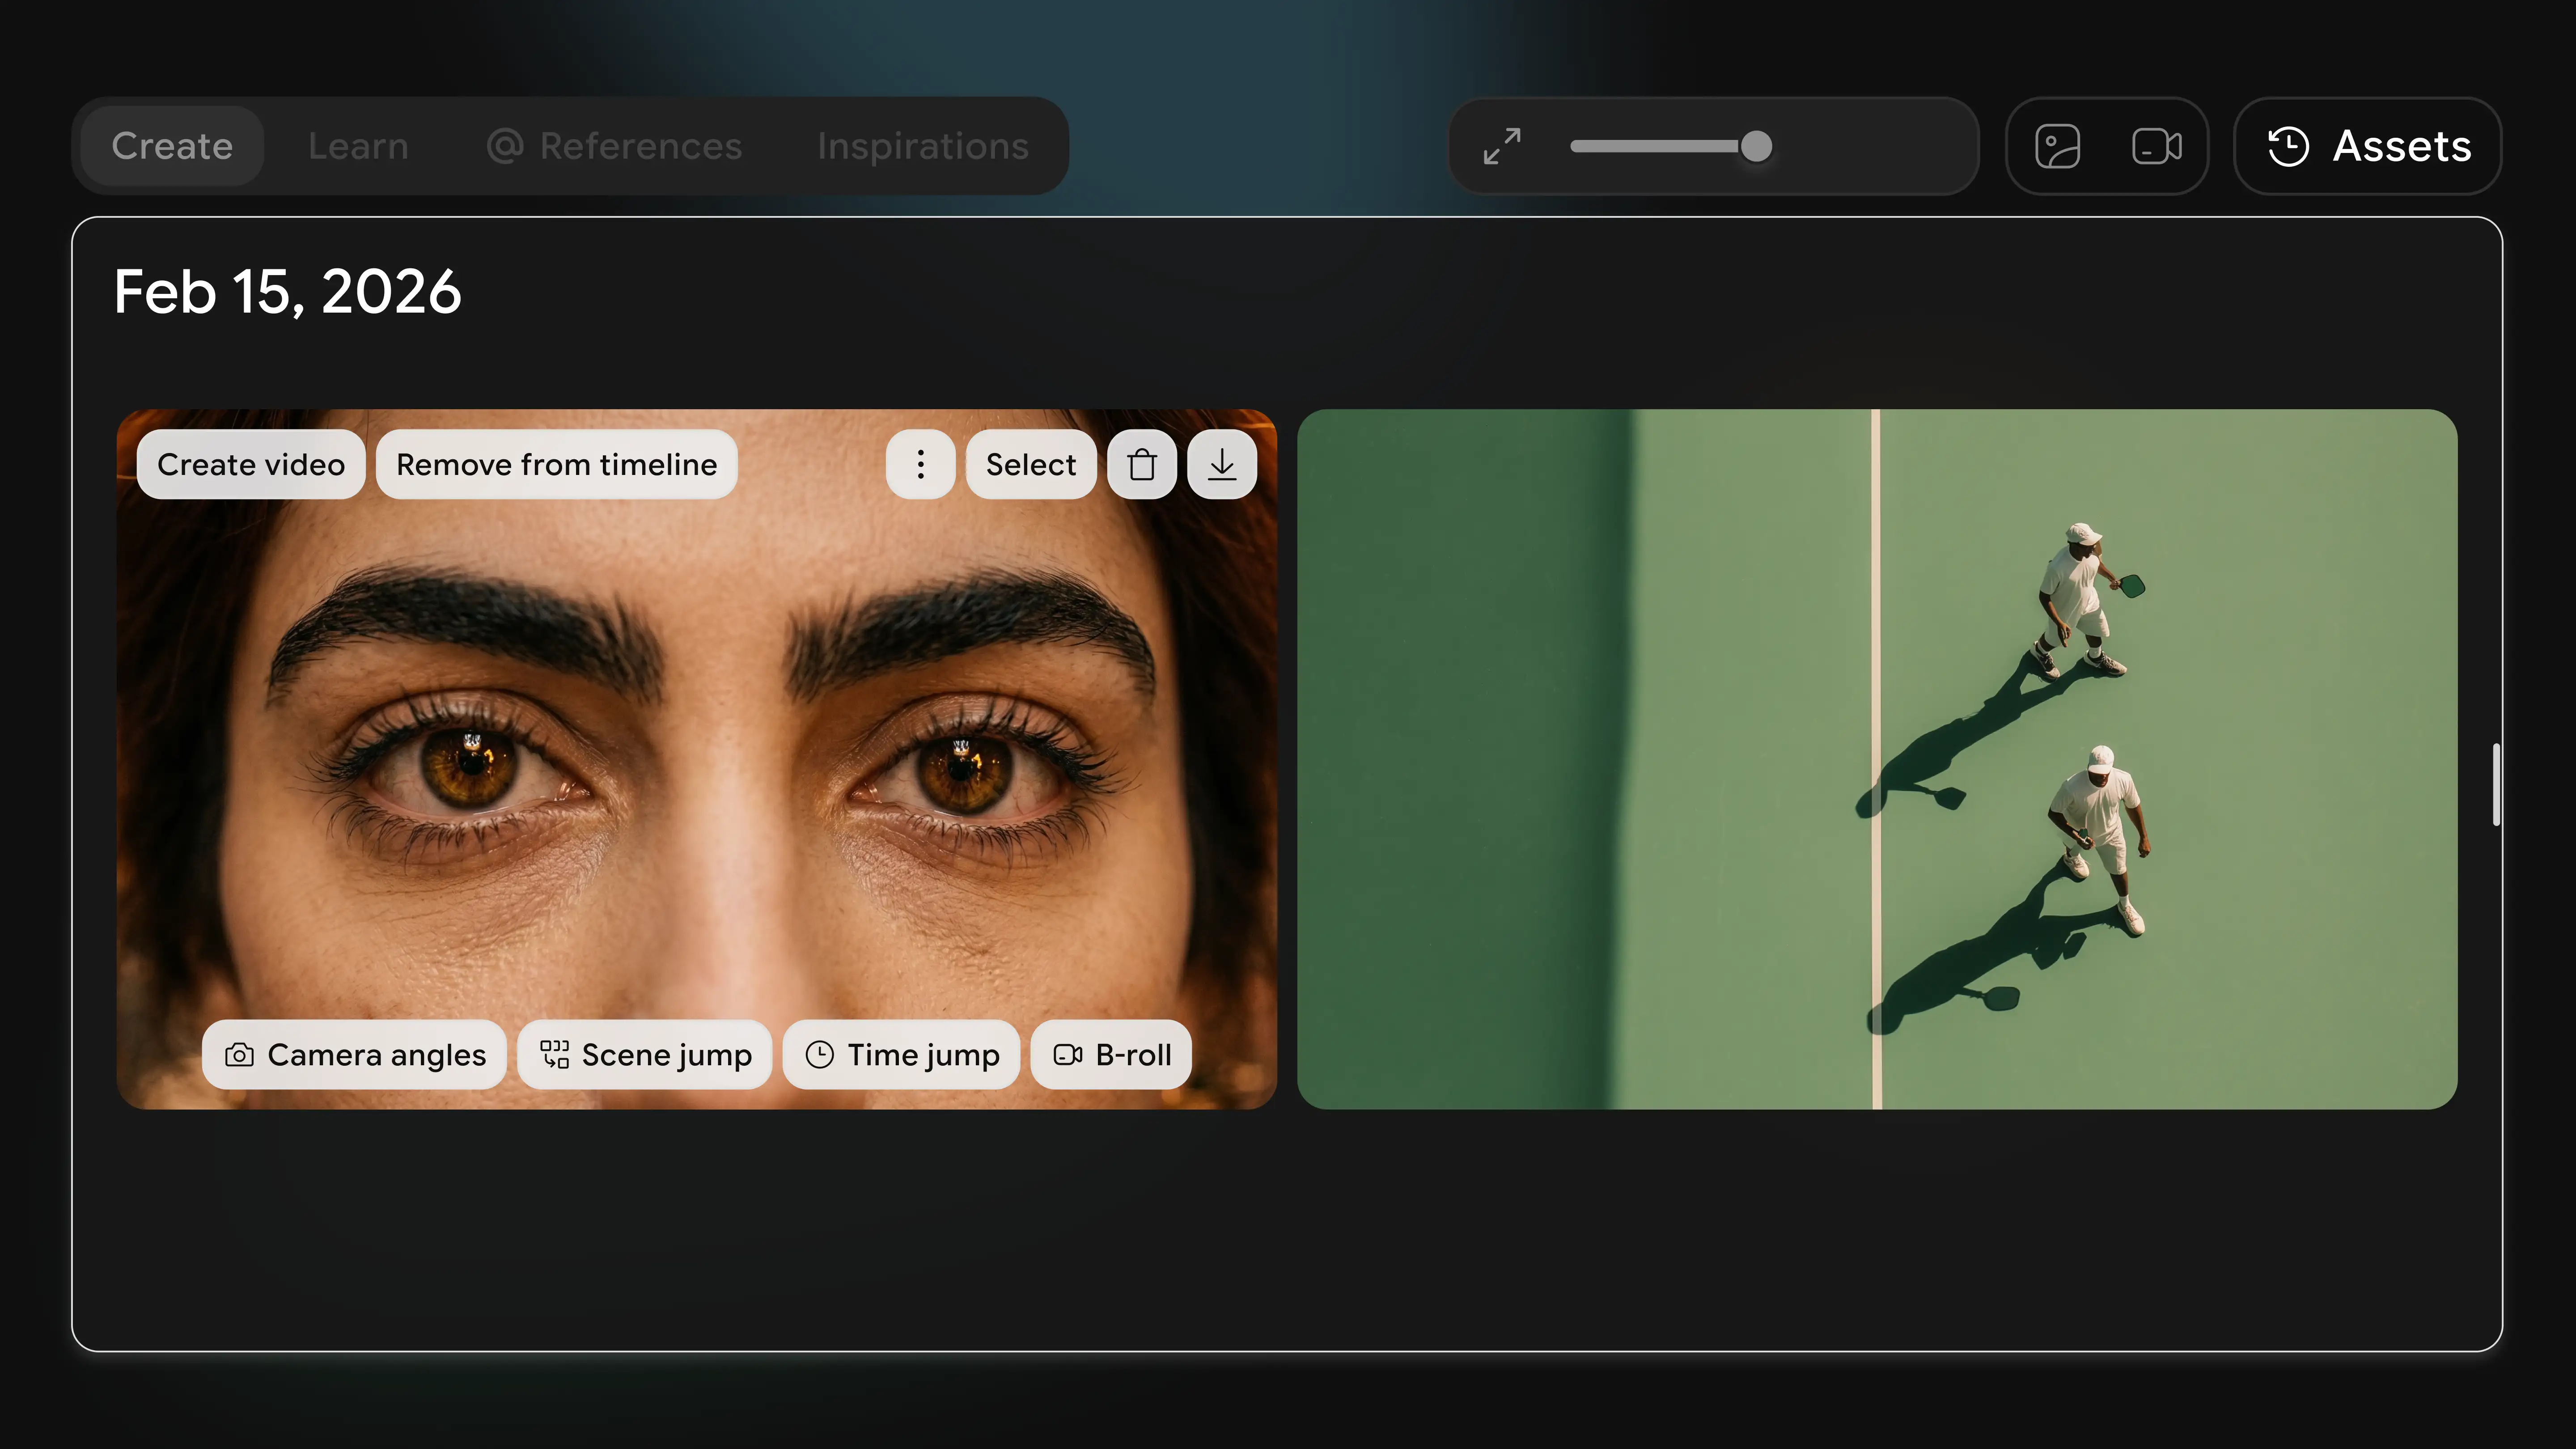Click Create video on the eyes image
The width and height of the screenshot is (2576, 1449).
pyautogui.click(x=251, y=464)
